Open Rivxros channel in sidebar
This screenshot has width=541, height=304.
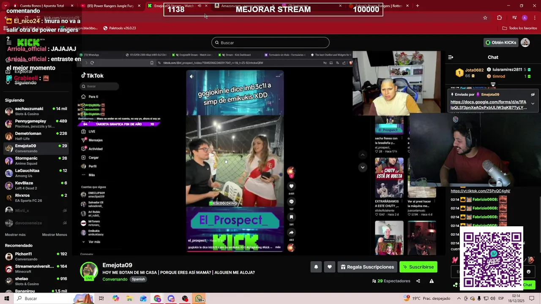click(36, 198)
